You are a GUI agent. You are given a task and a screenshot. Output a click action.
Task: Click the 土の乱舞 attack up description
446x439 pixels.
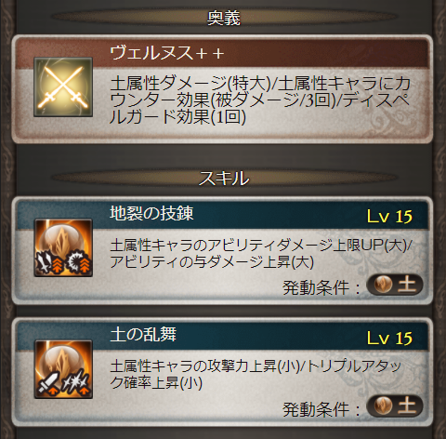pyautogui.click(x=256, y=375)
